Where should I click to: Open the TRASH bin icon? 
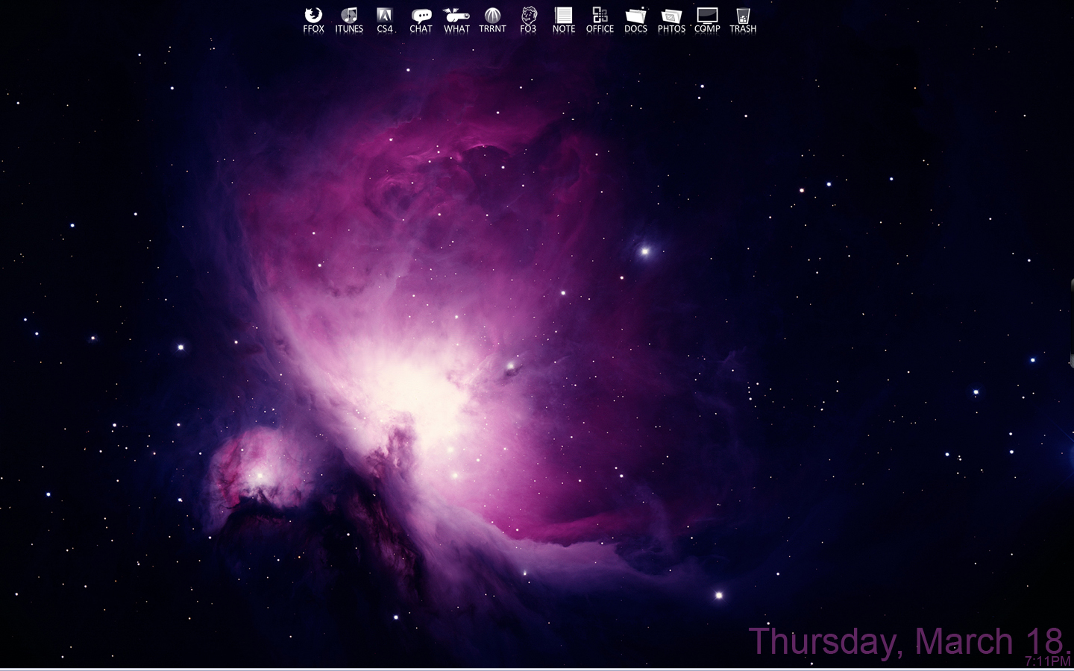[x=742, y=15]
